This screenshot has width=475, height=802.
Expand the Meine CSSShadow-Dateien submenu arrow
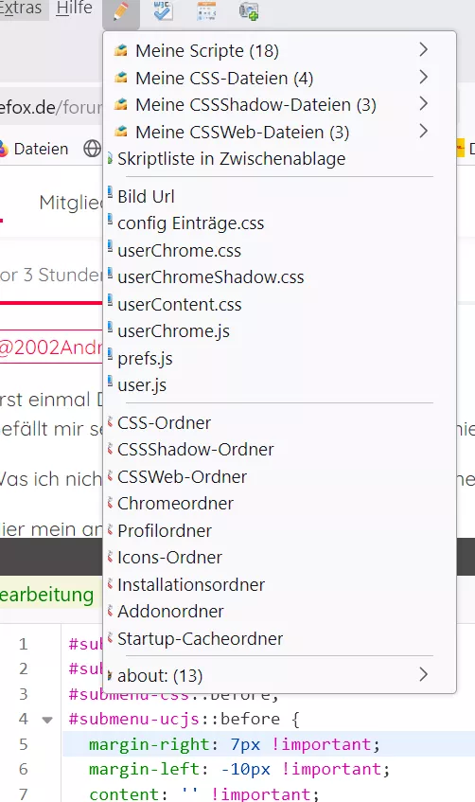[x=423, y=104]
